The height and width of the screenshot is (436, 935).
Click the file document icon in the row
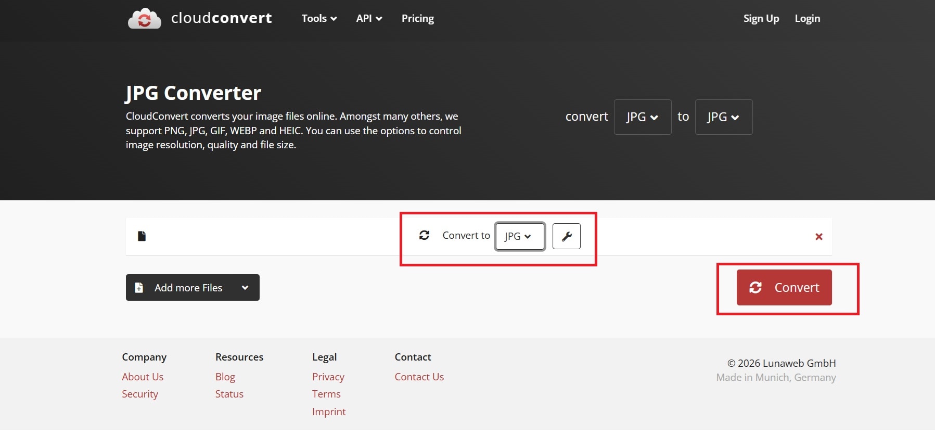(x=142, y=236)
